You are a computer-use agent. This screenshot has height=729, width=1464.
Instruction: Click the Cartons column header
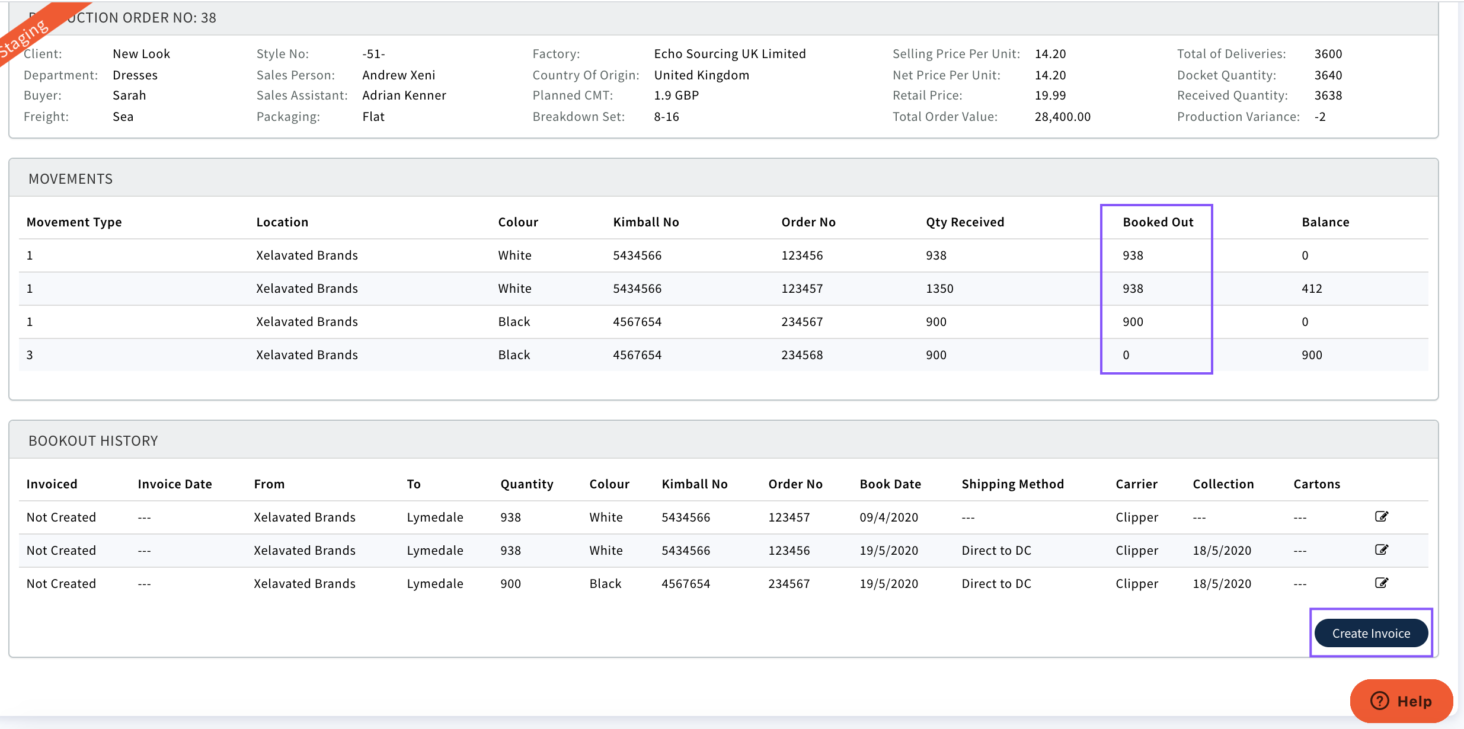tap(1316, 484)
